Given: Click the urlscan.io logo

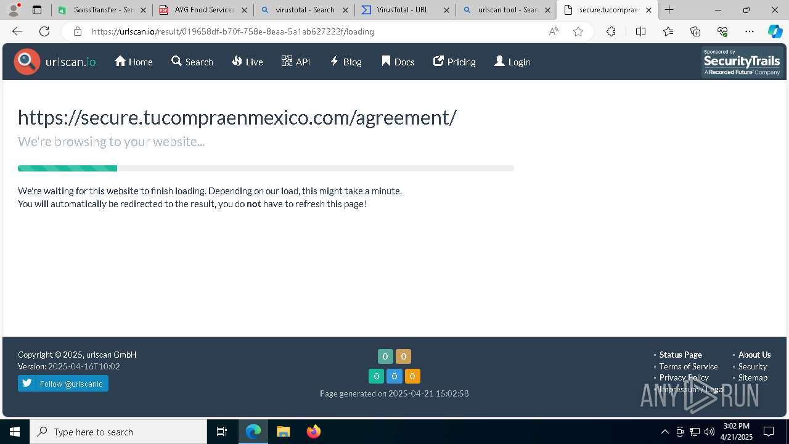Looking at the screenshot, I should click(x=55, y=62).
